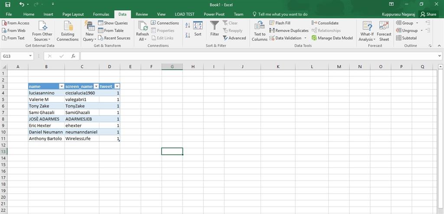Open the screen_name column filter dropdown
444x214 pixels.
(96, 86)
